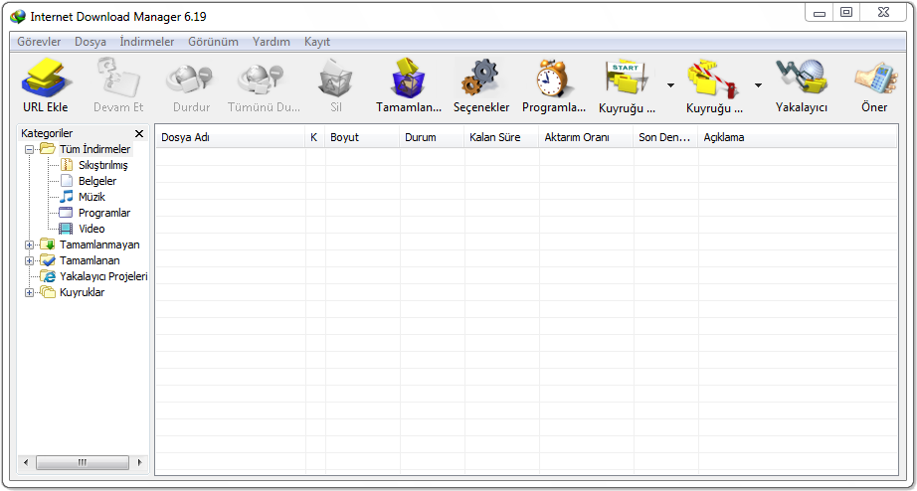Sort by Açıklama column header
The width and height of the screenshot is (917, 491).
click(797, 138)
